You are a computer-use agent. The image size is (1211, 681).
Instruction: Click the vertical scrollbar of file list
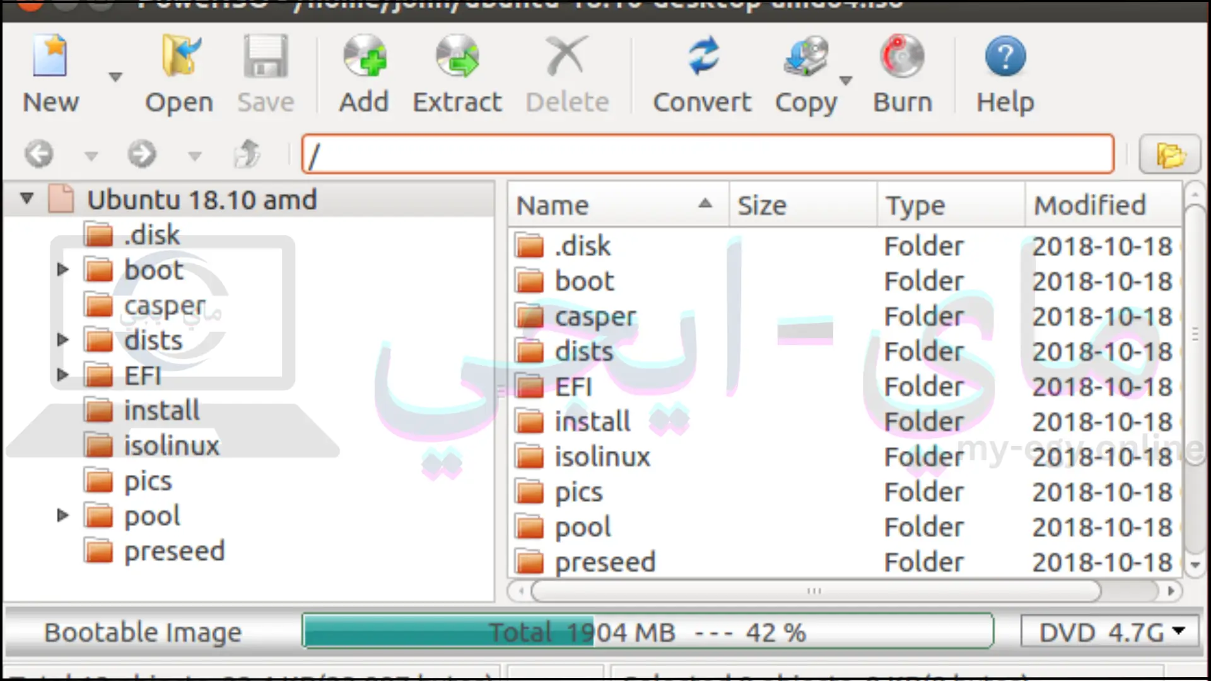tap(1195, 334)
